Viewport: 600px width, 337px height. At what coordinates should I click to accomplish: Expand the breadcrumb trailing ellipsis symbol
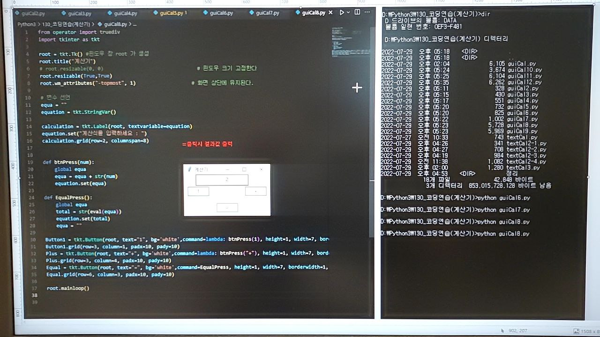click(x=135, y=24)
